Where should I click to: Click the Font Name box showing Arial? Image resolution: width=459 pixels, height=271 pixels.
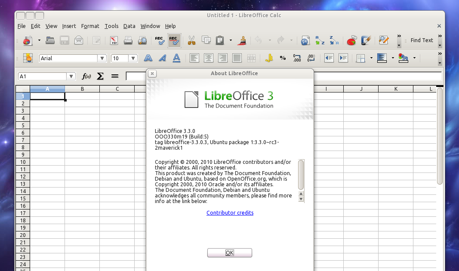pyautogui.click(x=68, y=58)
